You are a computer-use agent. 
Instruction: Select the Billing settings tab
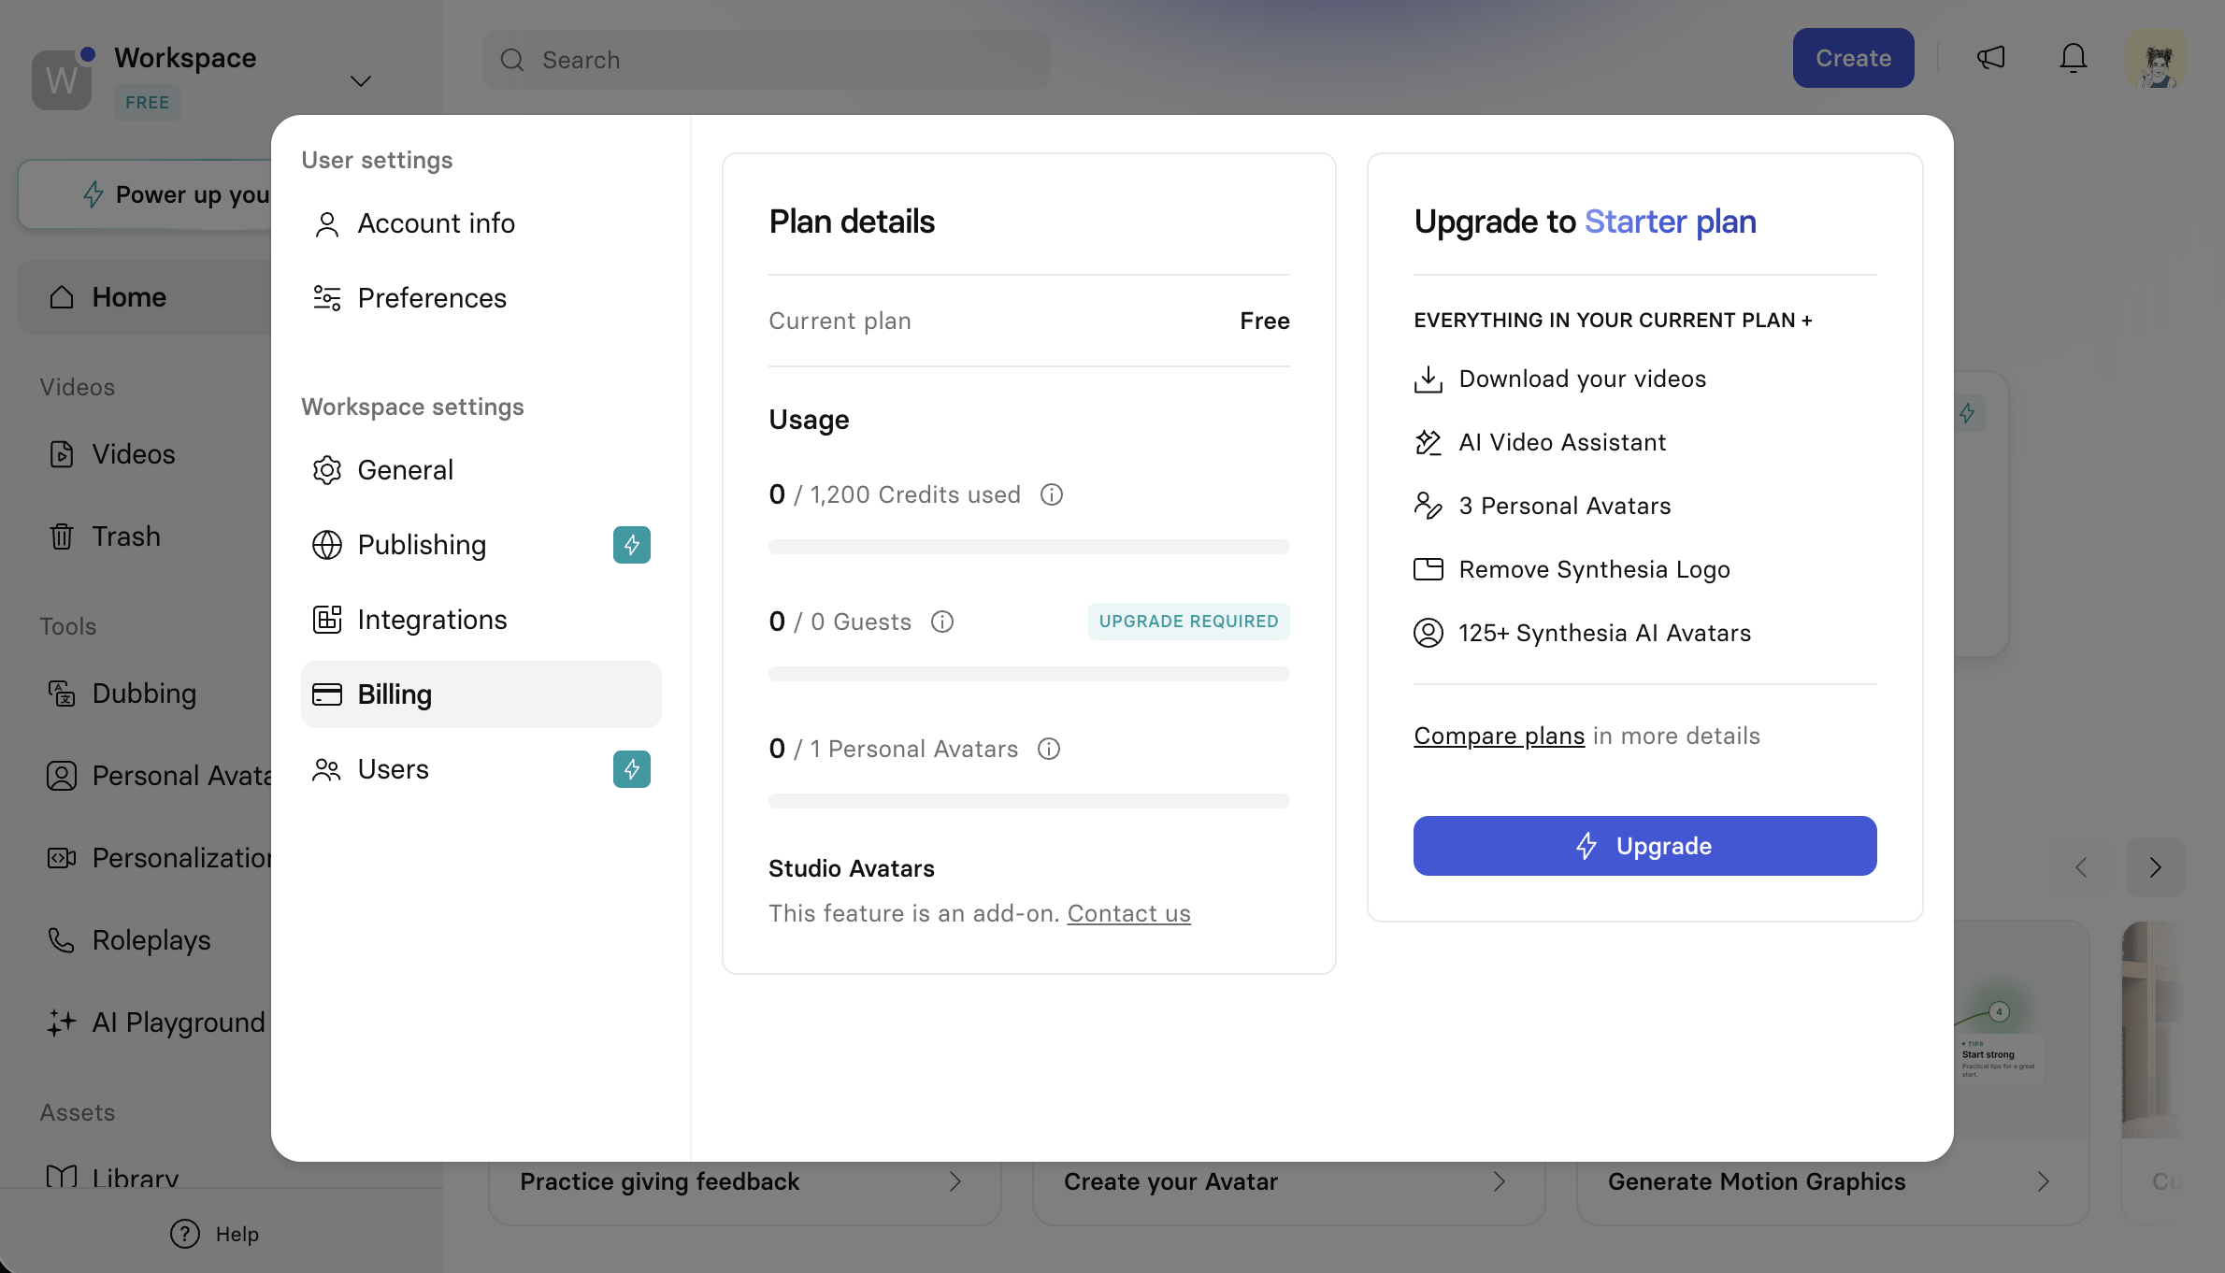coord(481,694)
